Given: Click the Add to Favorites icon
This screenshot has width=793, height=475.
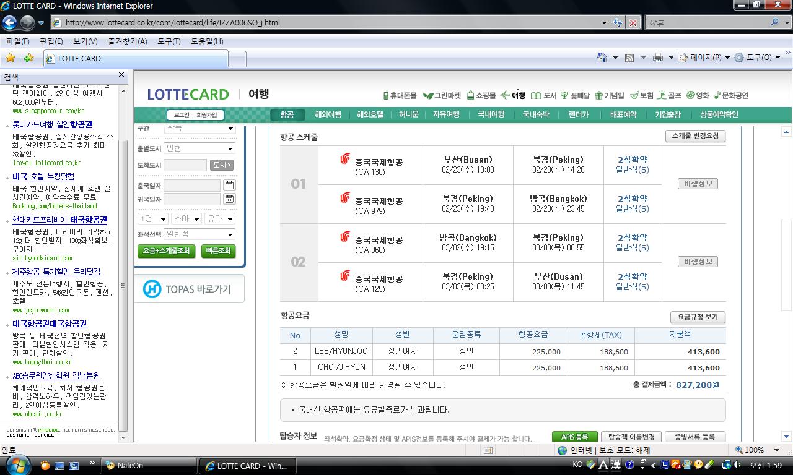Looking at the screenshot, I should pos(28,58).
